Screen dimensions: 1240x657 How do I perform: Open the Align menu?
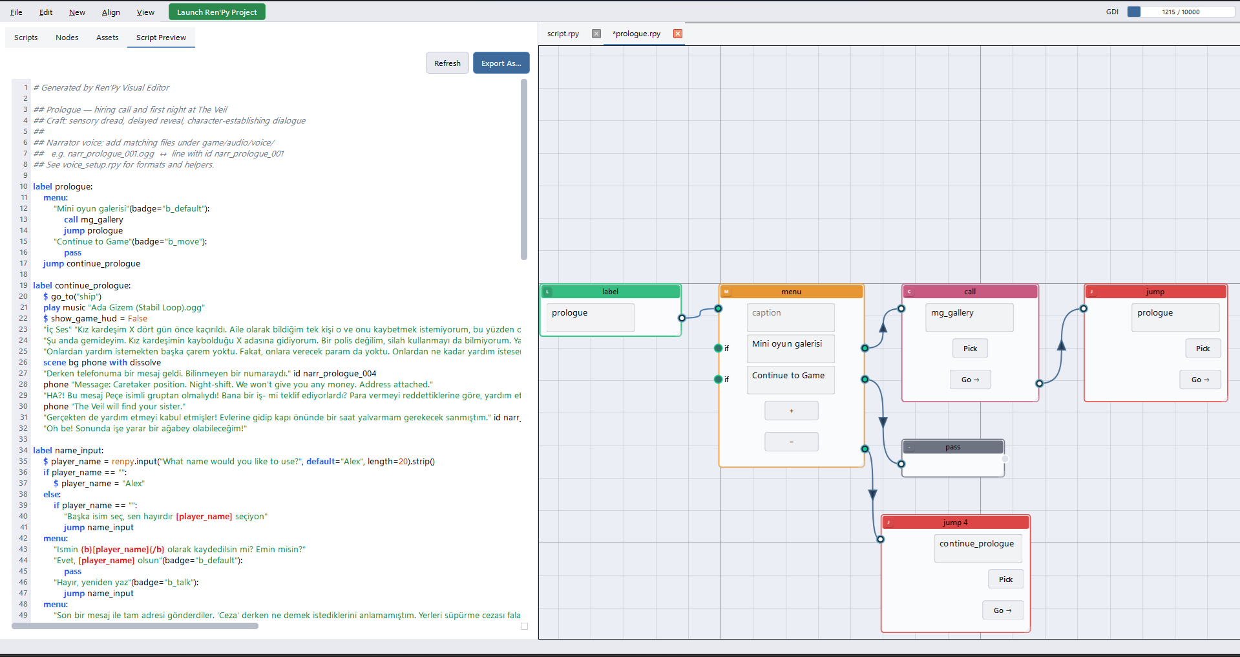(110, 12)
